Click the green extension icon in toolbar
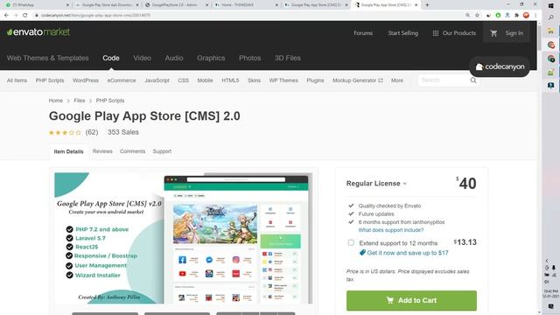This screenshot has width=560, height=315. point(498,16)
